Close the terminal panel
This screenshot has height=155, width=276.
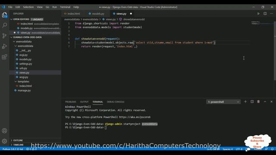point(271,102)
